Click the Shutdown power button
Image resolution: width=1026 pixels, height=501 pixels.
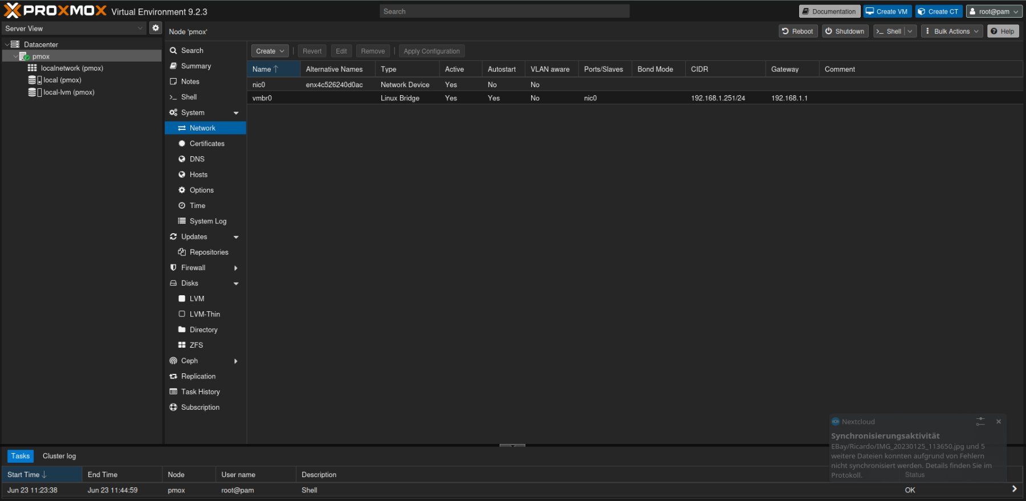[845, 31]
